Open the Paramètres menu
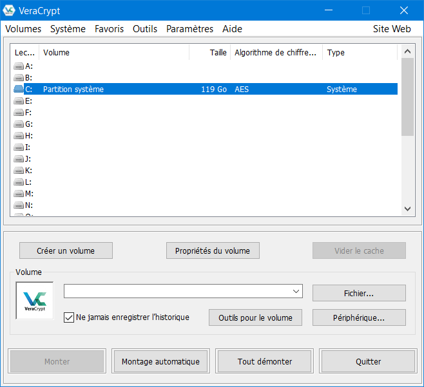This screenshot has height=387, width=424. pyautogui.click(x=190, y=29)
